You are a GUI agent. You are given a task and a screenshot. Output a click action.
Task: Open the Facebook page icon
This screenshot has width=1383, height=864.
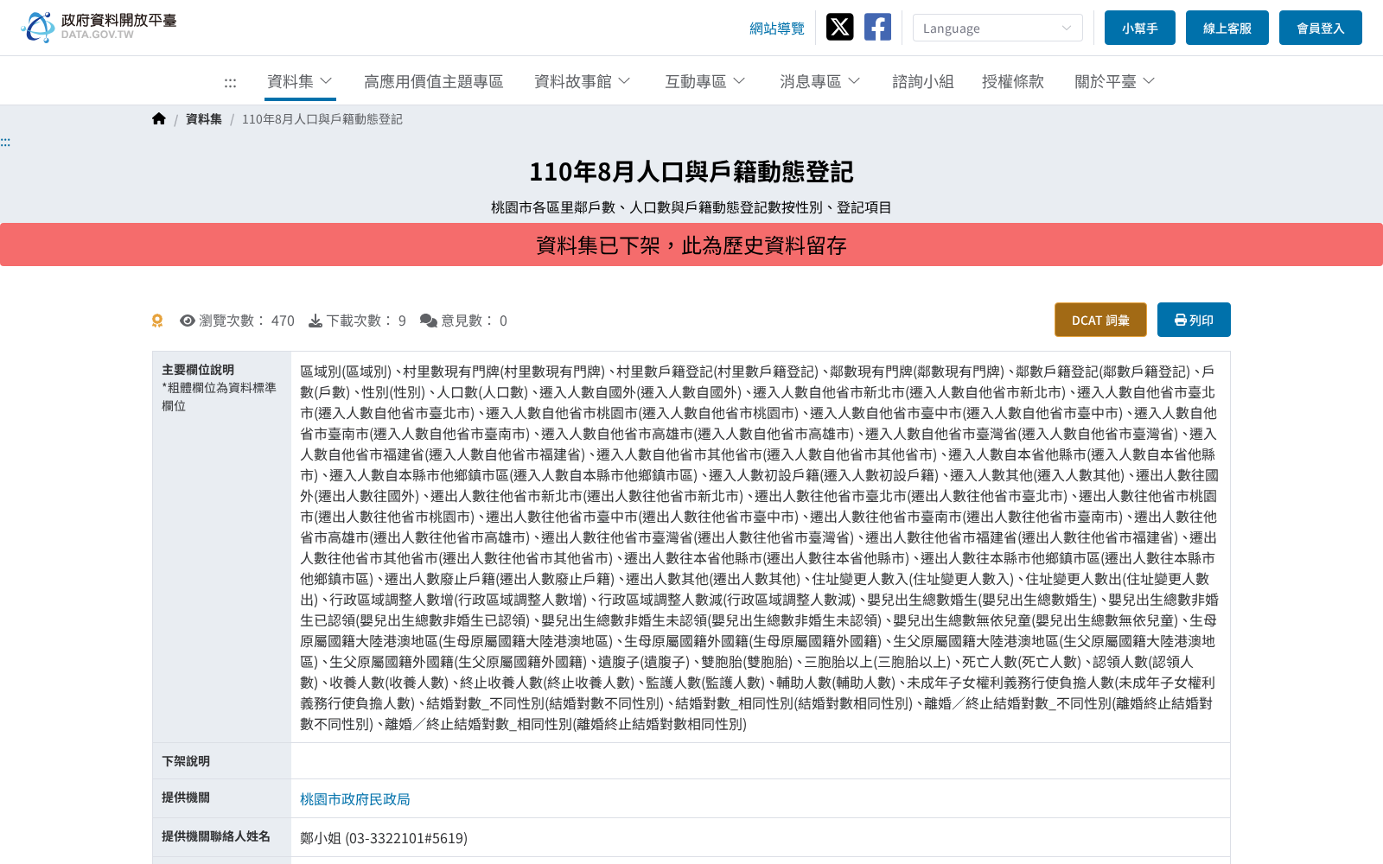coord(877,27)
